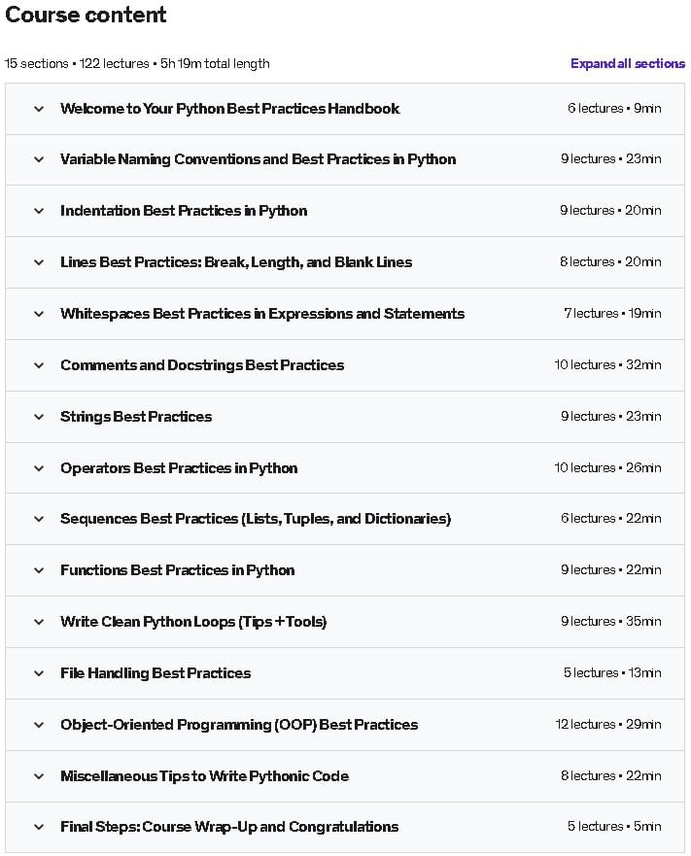This screenshot has width=691, height=856.
Task: Click the Expand all sections link
Action: click(627, 64)
